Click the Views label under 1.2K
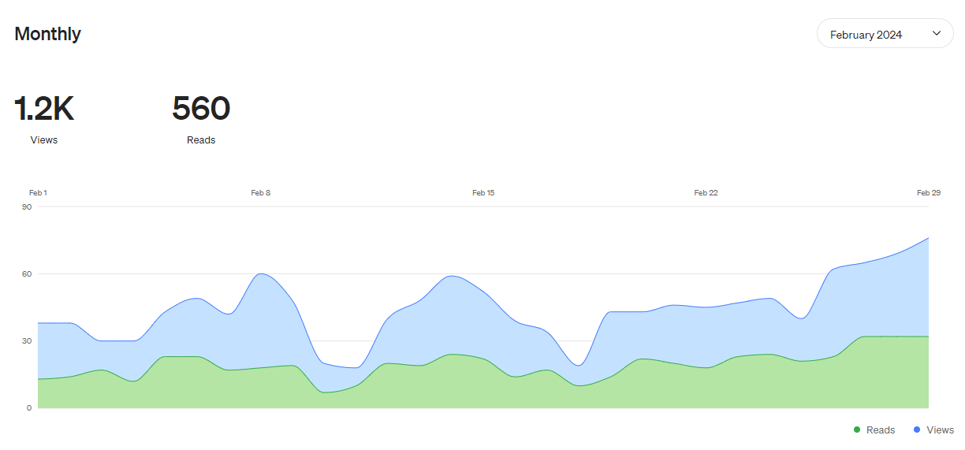 (x=44, y=140)
